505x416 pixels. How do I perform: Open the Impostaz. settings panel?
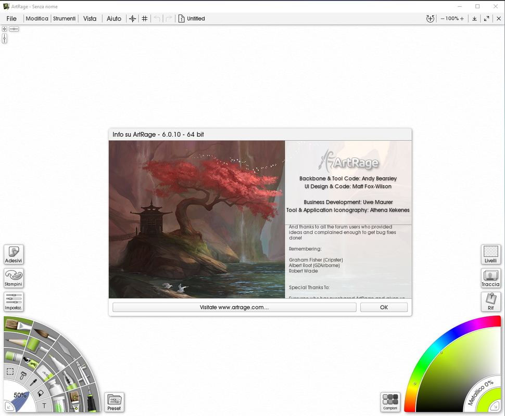[14, 302]
